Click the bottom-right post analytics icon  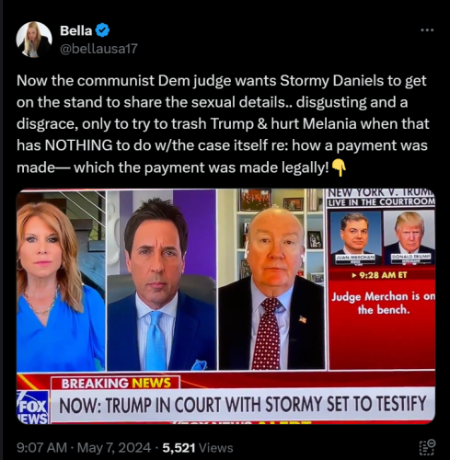pos(427,447)
